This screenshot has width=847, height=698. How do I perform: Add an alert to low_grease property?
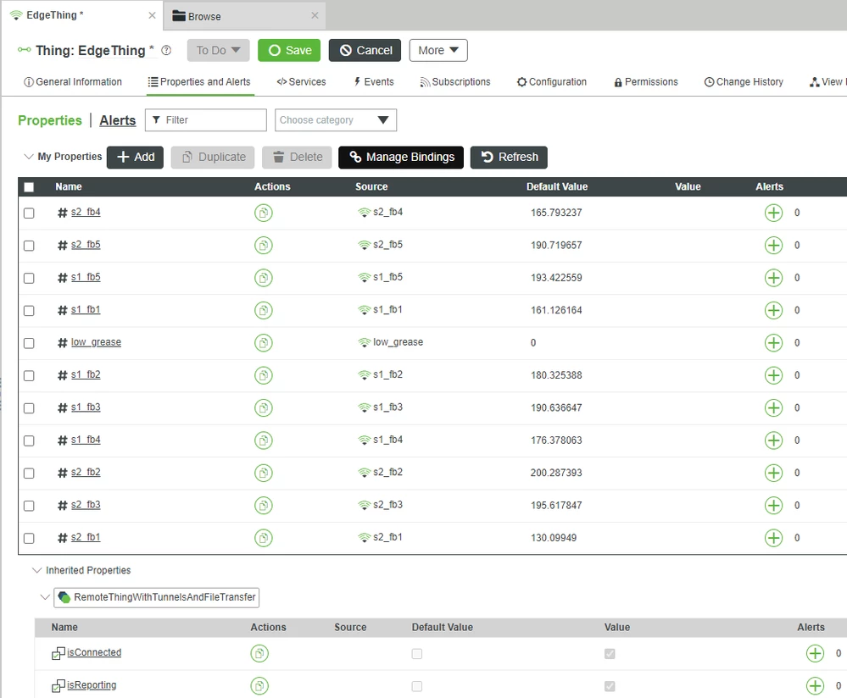(773, 343)
